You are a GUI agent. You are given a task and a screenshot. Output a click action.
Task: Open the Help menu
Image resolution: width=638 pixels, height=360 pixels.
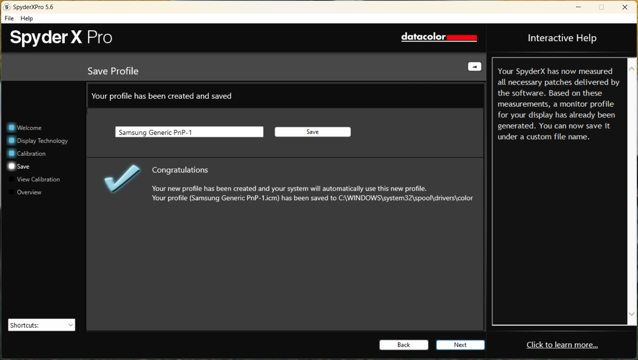(x=27, y=18)
